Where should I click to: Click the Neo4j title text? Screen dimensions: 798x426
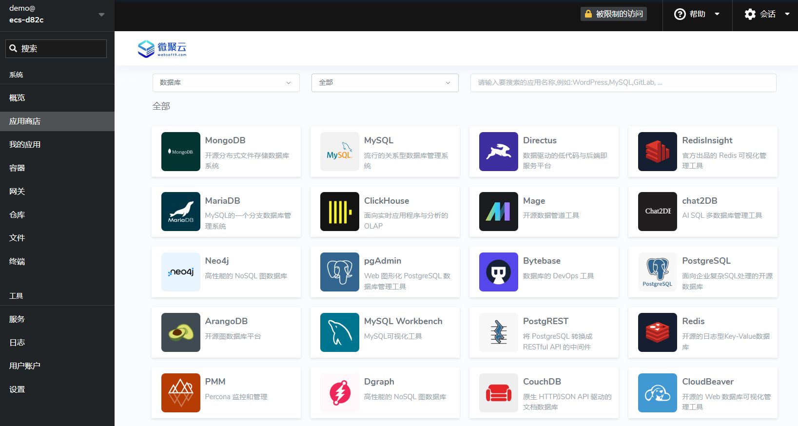pos(217,261)
